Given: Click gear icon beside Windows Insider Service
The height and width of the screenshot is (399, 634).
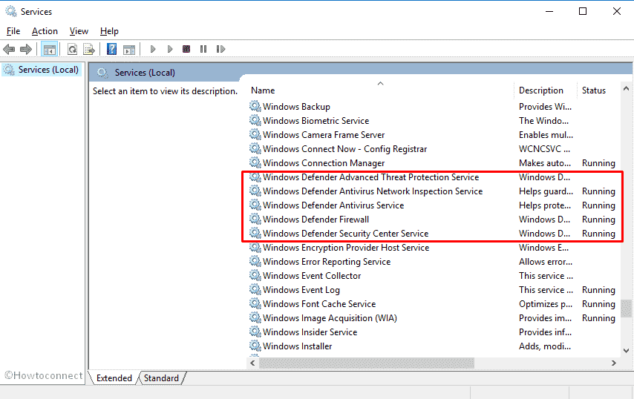Looking at the screenshot, I should pos(255,332).
